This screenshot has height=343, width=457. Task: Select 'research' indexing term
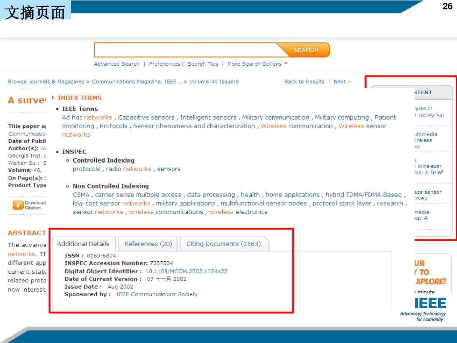pos(390,203)
